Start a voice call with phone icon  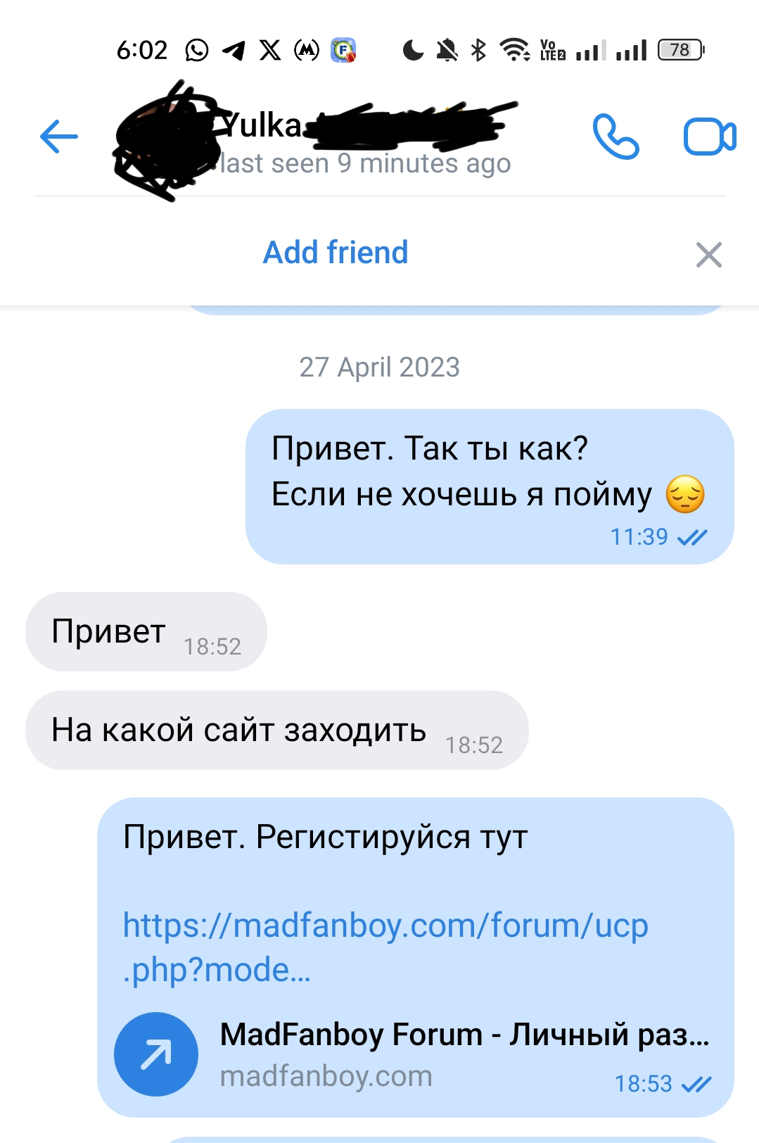coord(616,137)
